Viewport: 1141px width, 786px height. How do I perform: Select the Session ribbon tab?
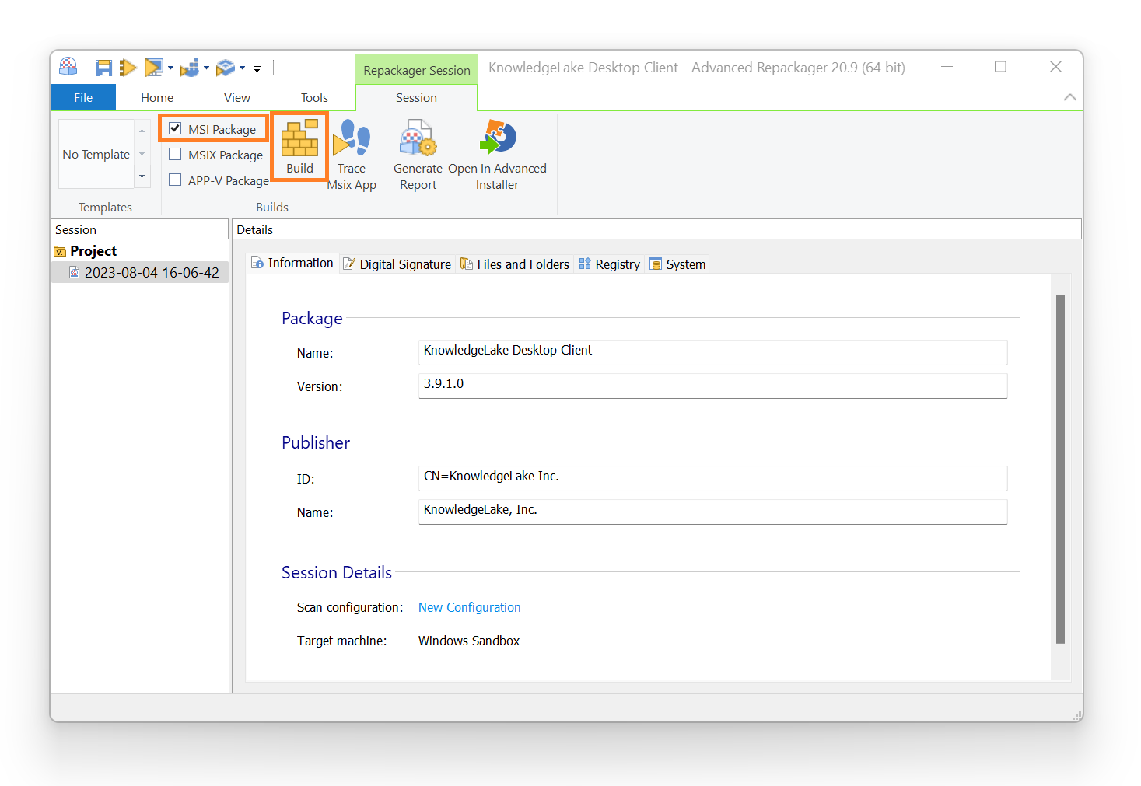(x=416, y=97)
